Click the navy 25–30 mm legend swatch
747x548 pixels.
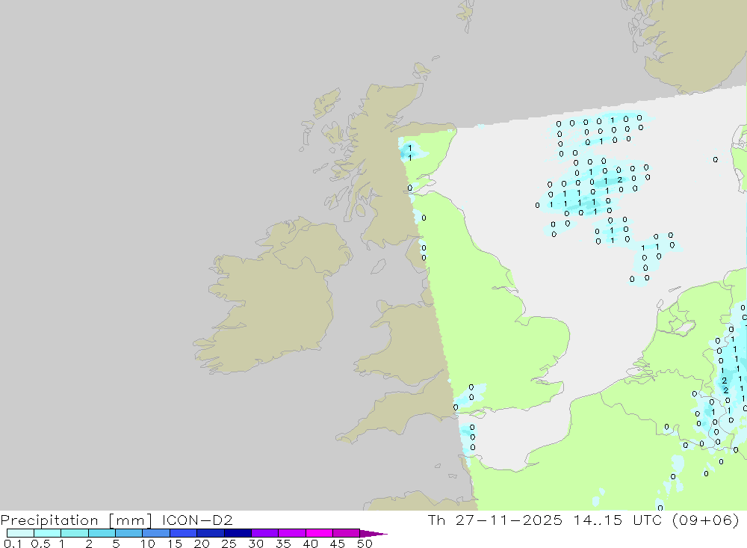tap(238, 533)
